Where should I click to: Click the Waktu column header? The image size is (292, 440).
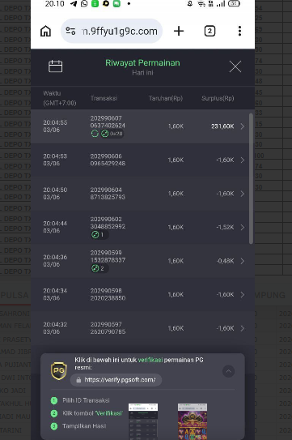[59, 98]
